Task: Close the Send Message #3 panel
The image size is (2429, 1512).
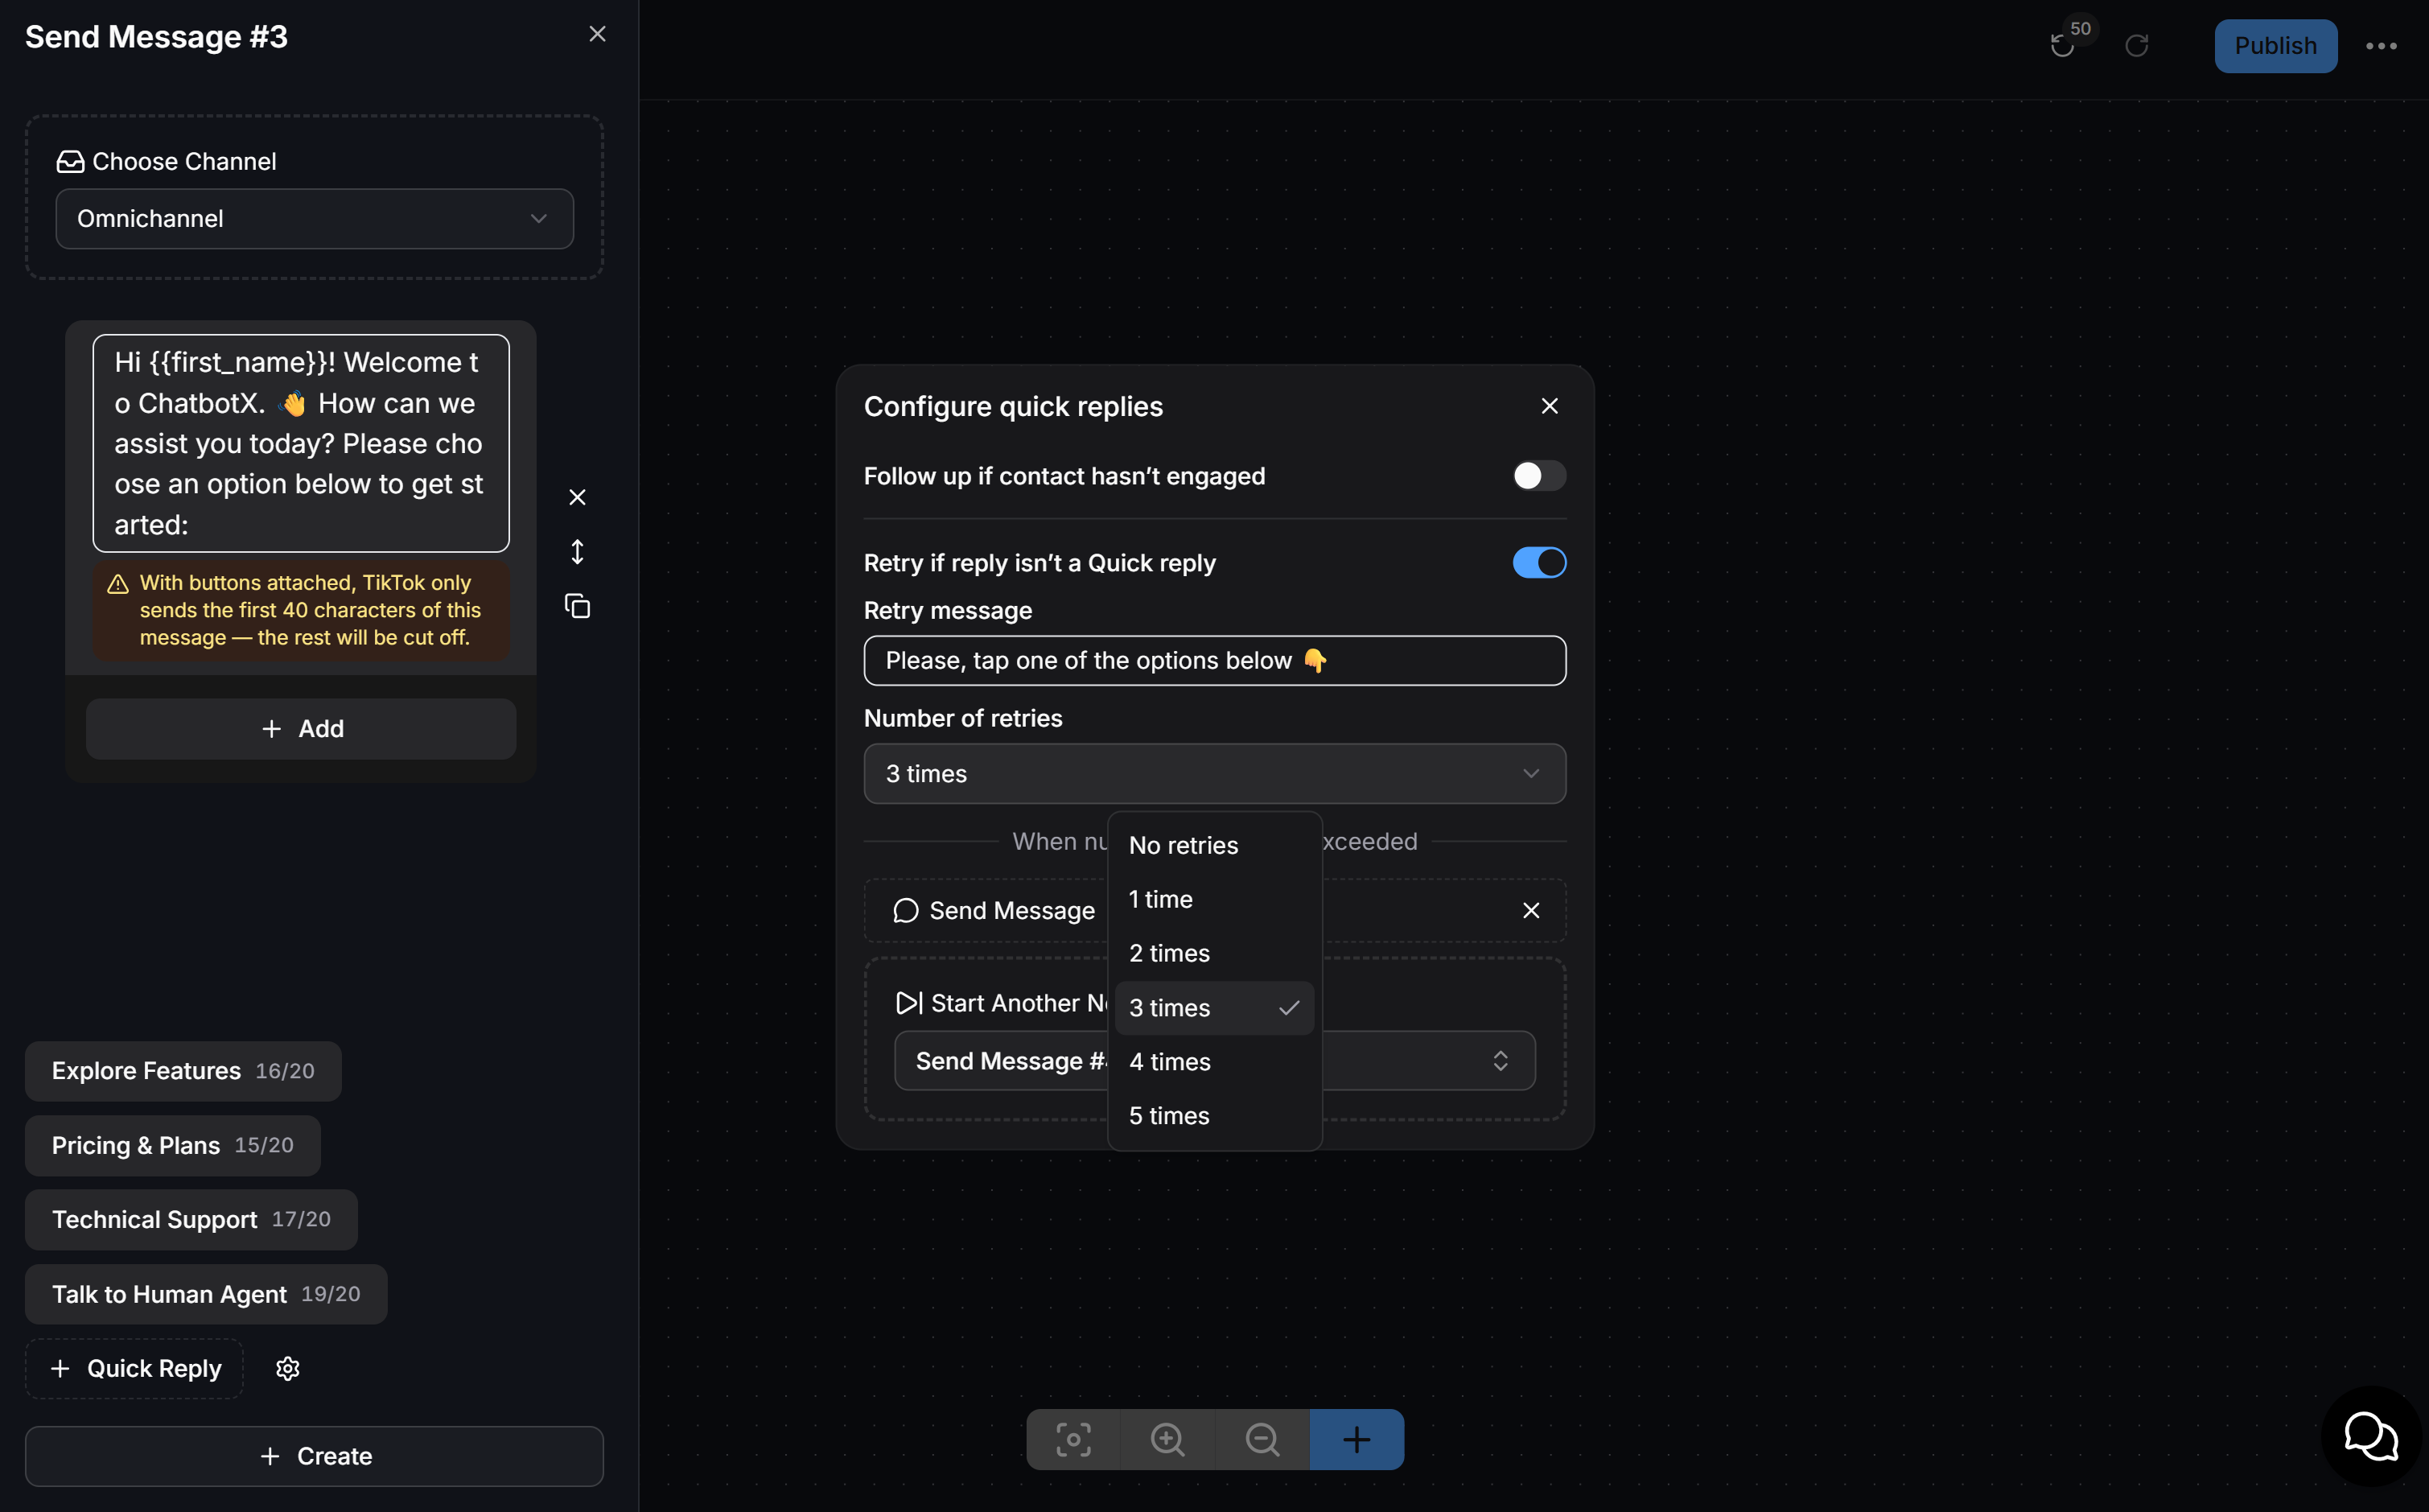Action: (598, 34)
